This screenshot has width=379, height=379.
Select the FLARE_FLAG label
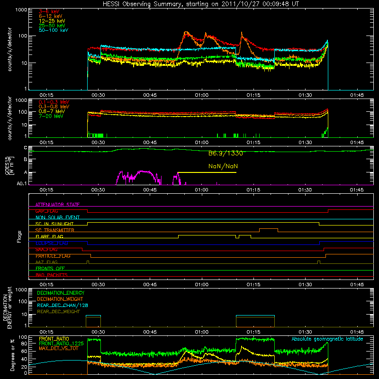49,236
